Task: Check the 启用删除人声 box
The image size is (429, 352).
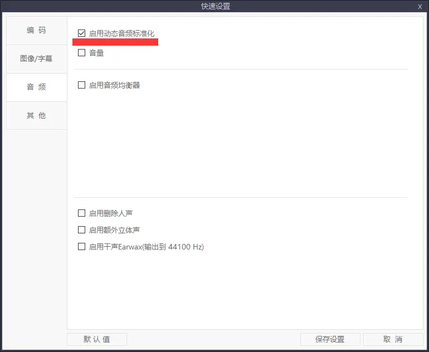Action: point(82,213)
